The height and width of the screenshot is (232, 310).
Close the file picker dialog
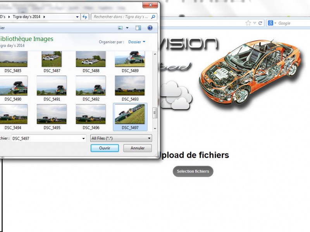click(x=150, y=5)
